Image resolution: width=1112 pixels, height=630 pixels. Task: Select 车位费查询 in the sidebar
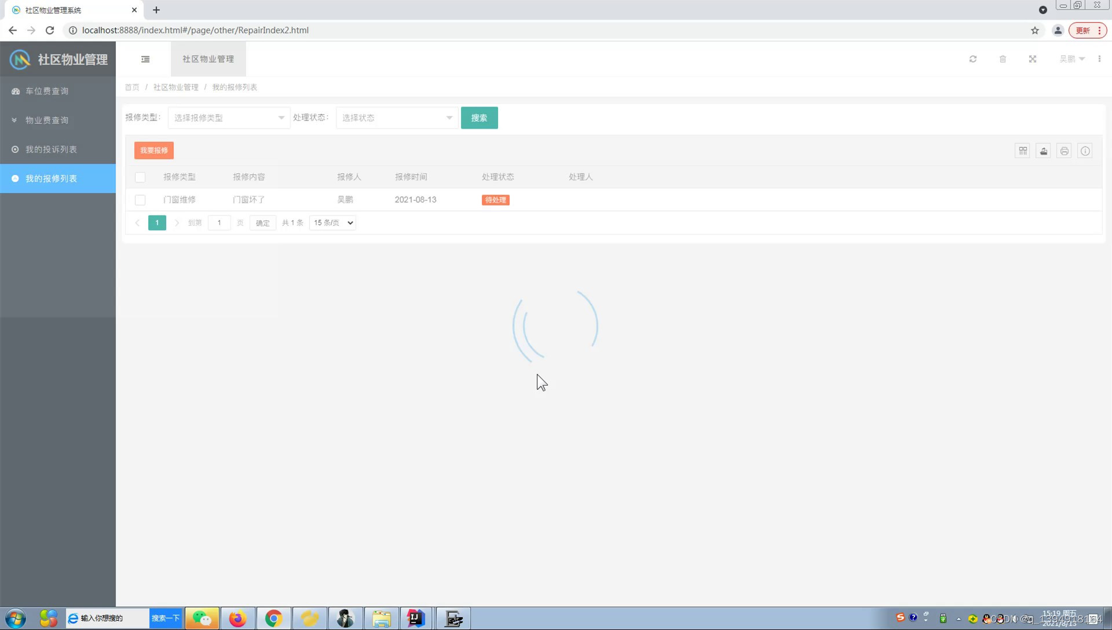tap(47, 91)
